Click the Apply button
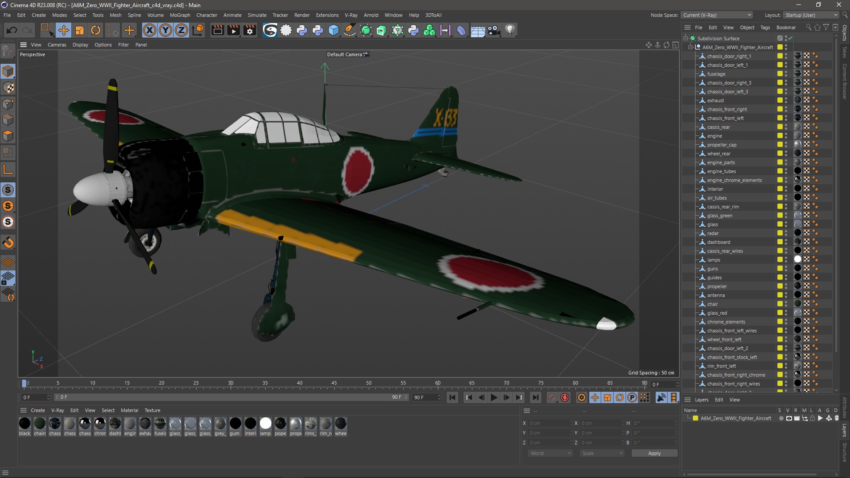The image size is (850, 478). pyautogui.click(x=654, y=453)
